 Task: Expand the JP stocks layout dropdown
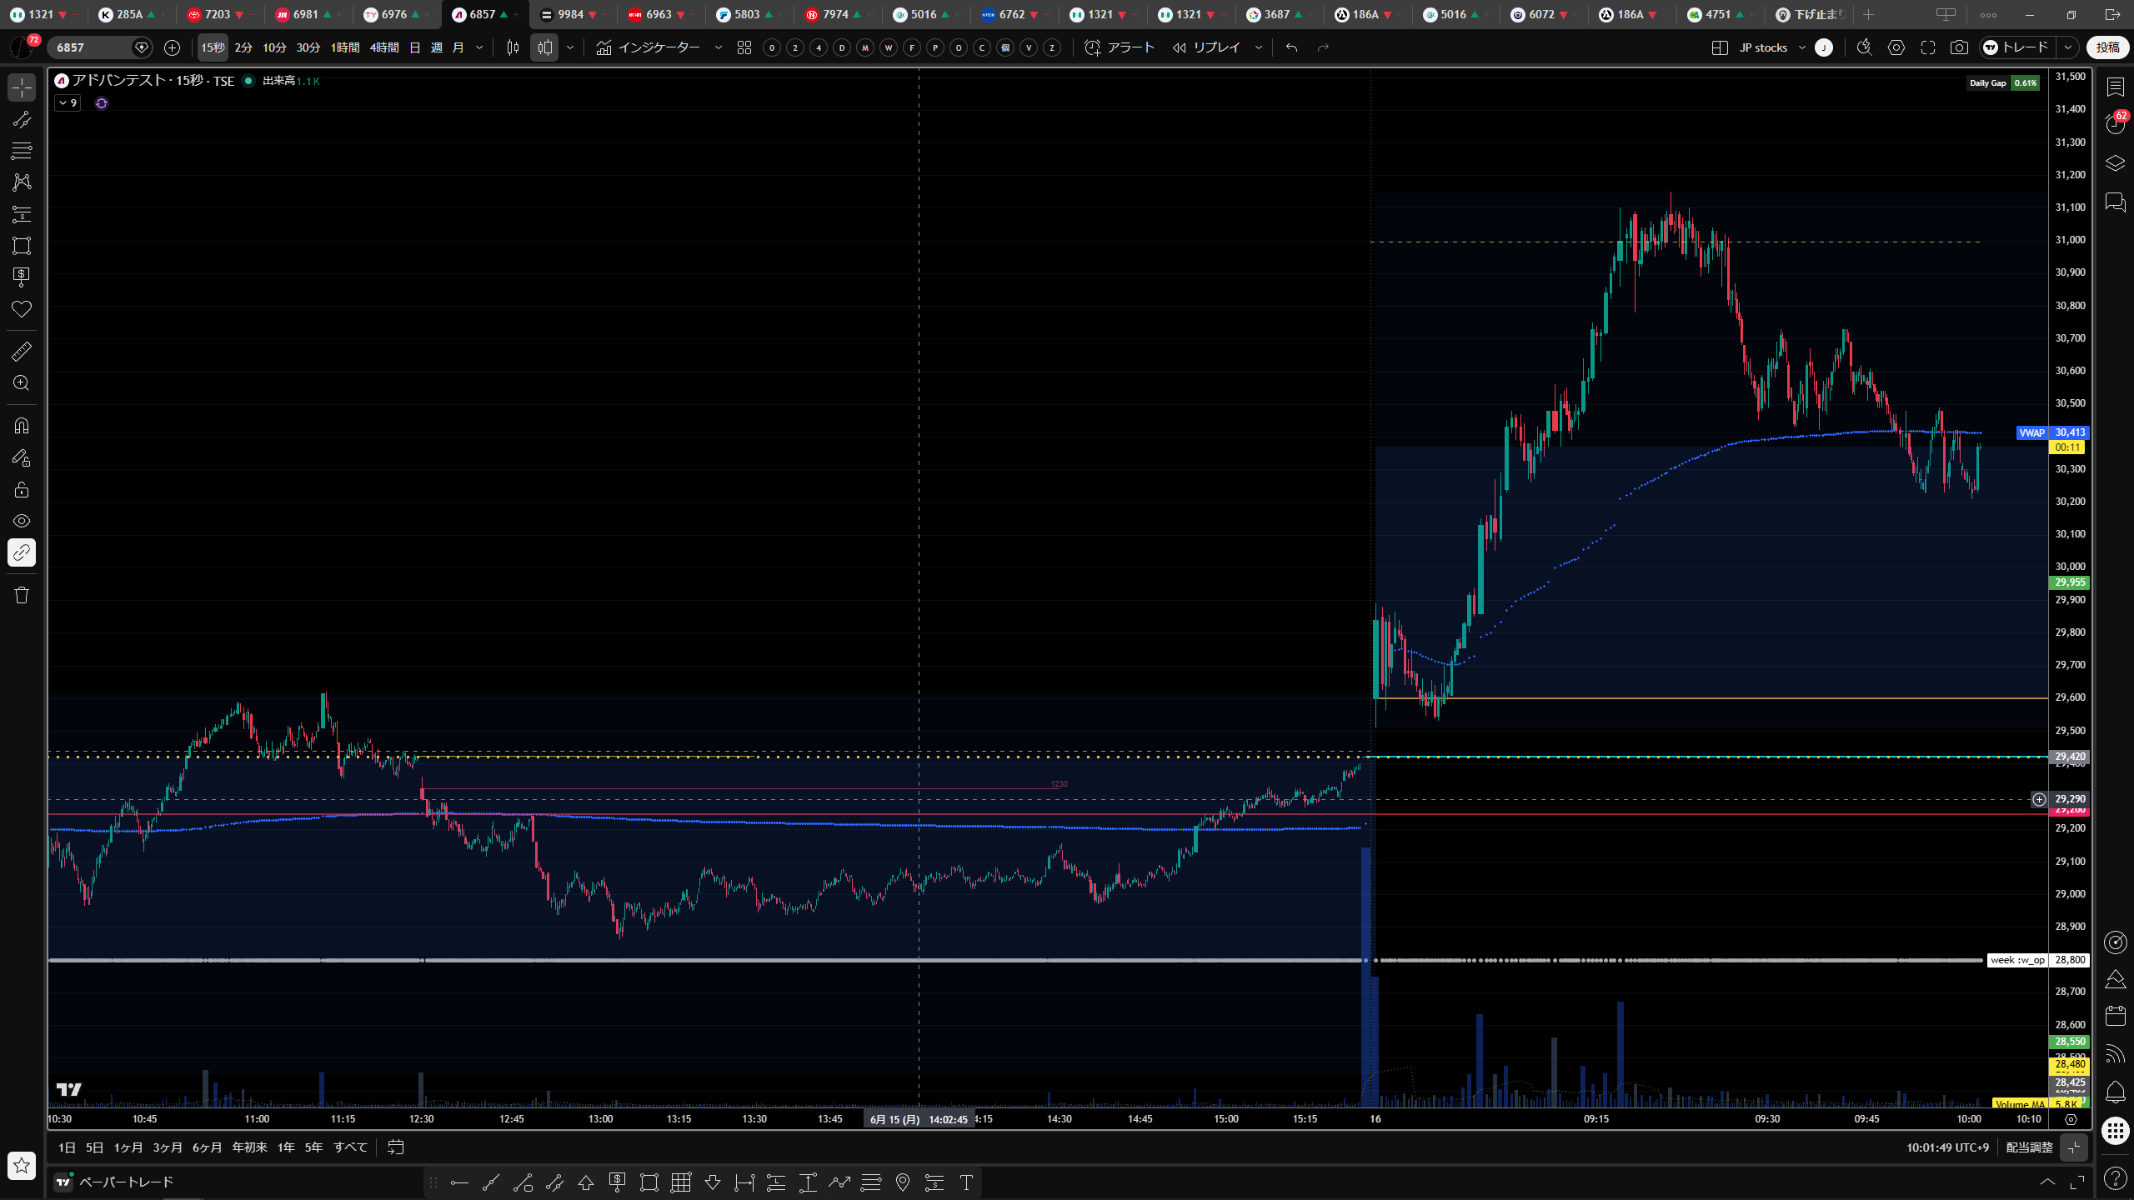click(x=1802, y=47)
